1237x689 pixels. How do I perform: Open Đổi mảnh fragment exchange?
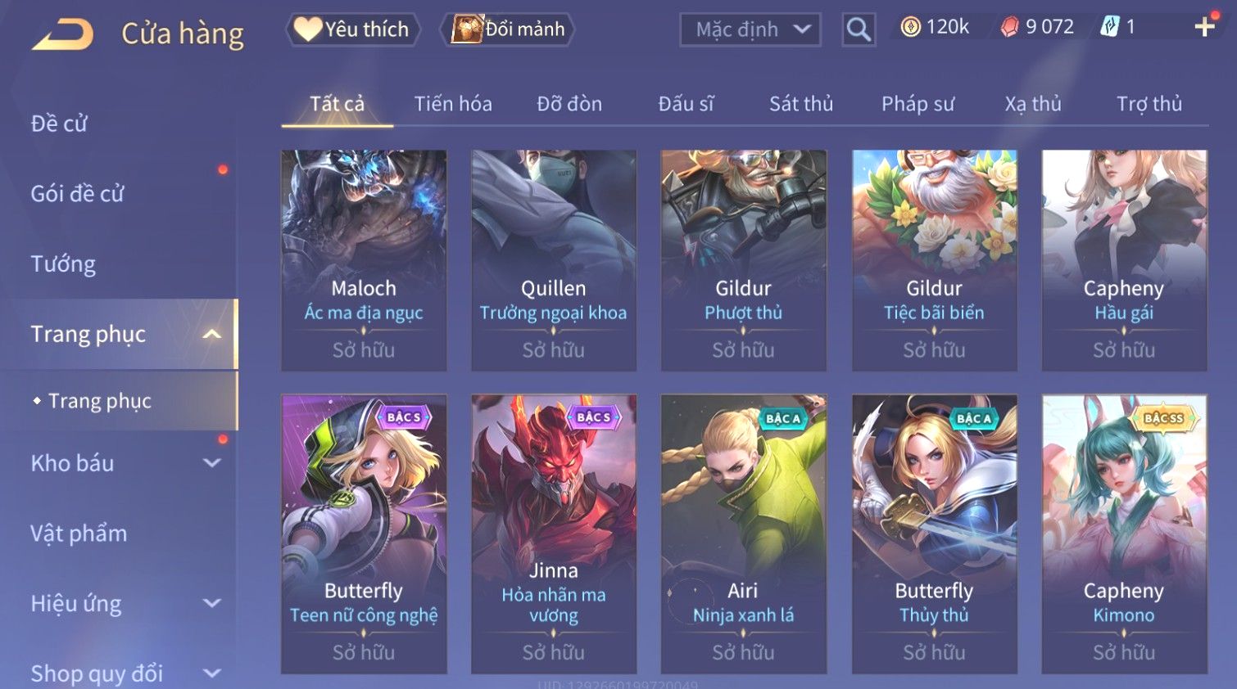[507, 29]
